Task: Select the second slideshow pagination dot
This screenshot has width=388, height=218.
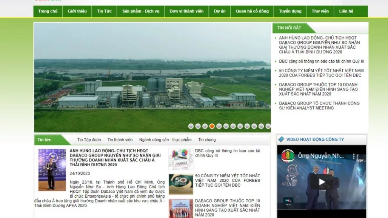Action: tap(198, 126)
